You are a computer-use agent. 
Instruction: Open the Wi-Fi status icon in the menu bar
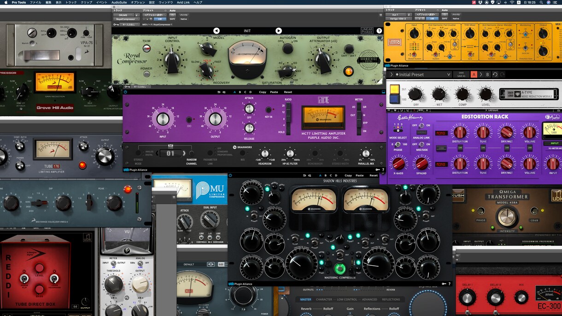pos(511,2)
